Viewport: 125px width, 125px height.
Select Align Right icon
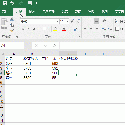pyautogui.click(x=96, y=29)
